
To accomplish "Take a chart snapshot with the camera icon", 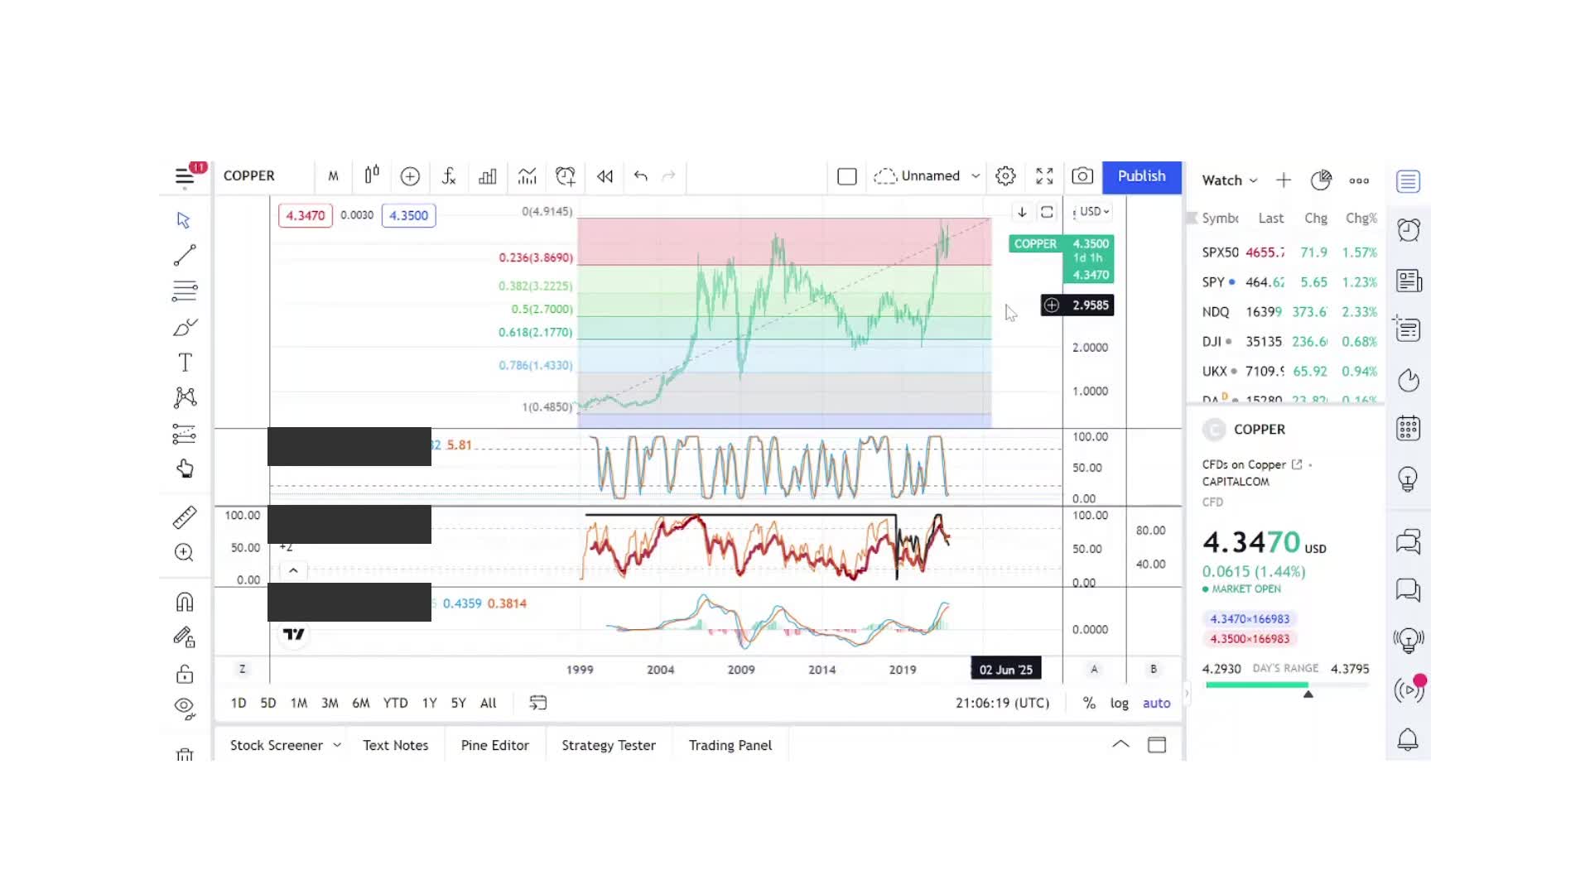I will [x=1082, y=176].
